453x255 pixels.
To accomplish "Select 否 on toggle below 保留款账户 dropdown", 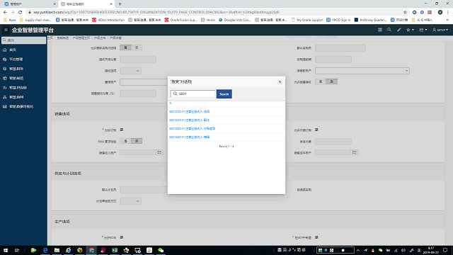I will tap(332, 82).
